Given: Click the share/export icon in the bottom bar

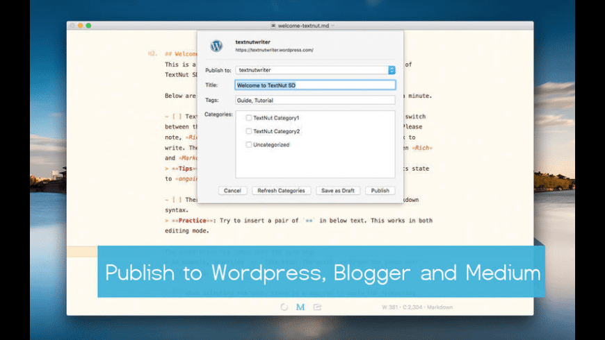Looking at the screenshot, I should tap(317, 307).
